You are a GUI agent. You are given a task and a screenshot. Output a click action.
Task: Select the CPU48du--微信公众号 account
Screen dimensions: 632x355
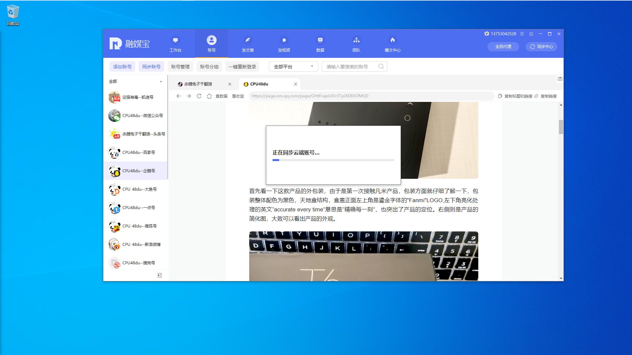tap(138, 115)
